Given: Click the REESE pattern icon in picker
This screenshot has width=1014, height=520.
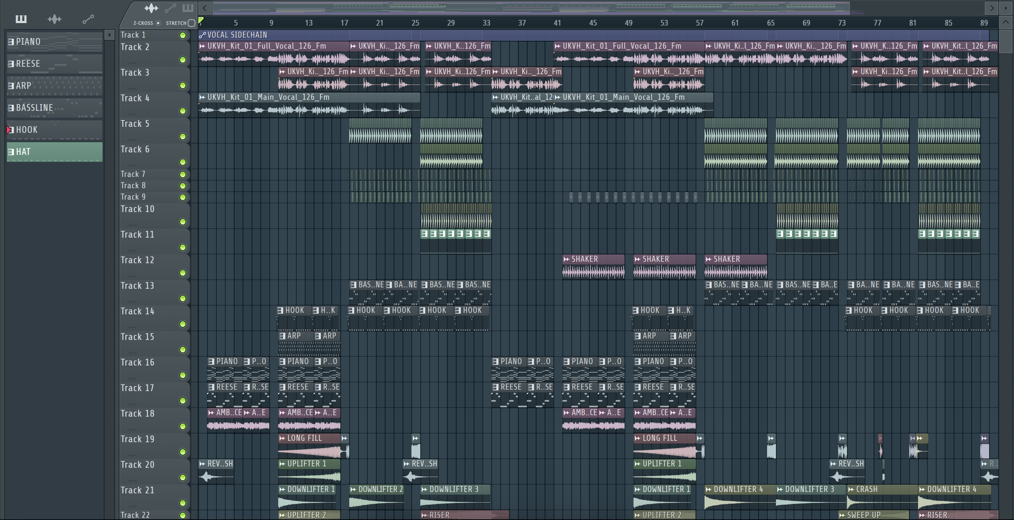Looking at the screenshot, I should point(11,64).
